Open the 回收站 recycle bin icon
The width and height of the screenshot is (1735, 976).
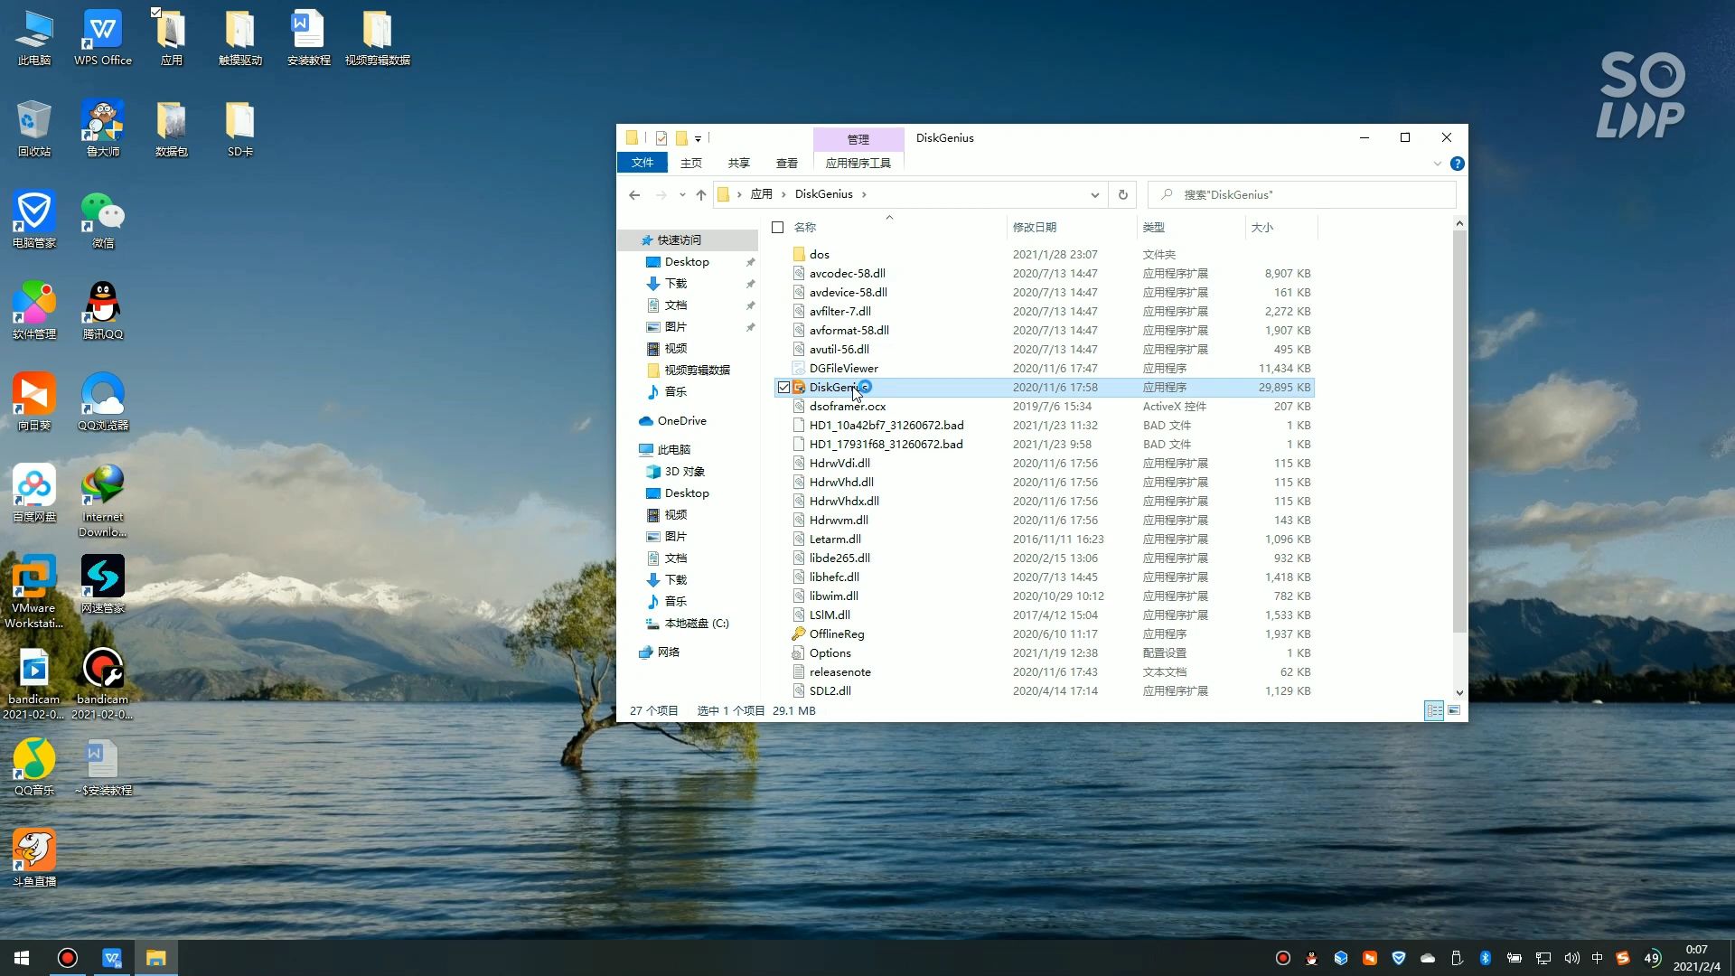[x=34, y=128]
